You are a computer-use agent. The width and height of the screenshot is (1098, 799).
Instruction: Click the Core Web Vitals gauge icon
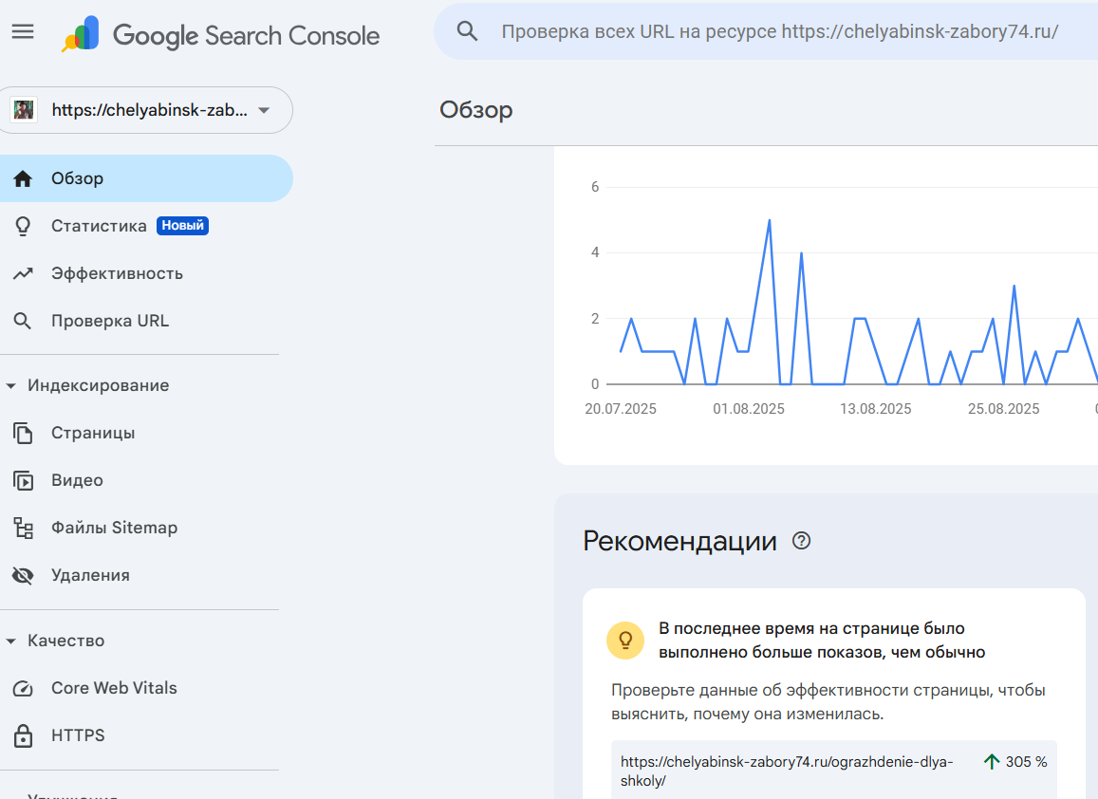23,688
